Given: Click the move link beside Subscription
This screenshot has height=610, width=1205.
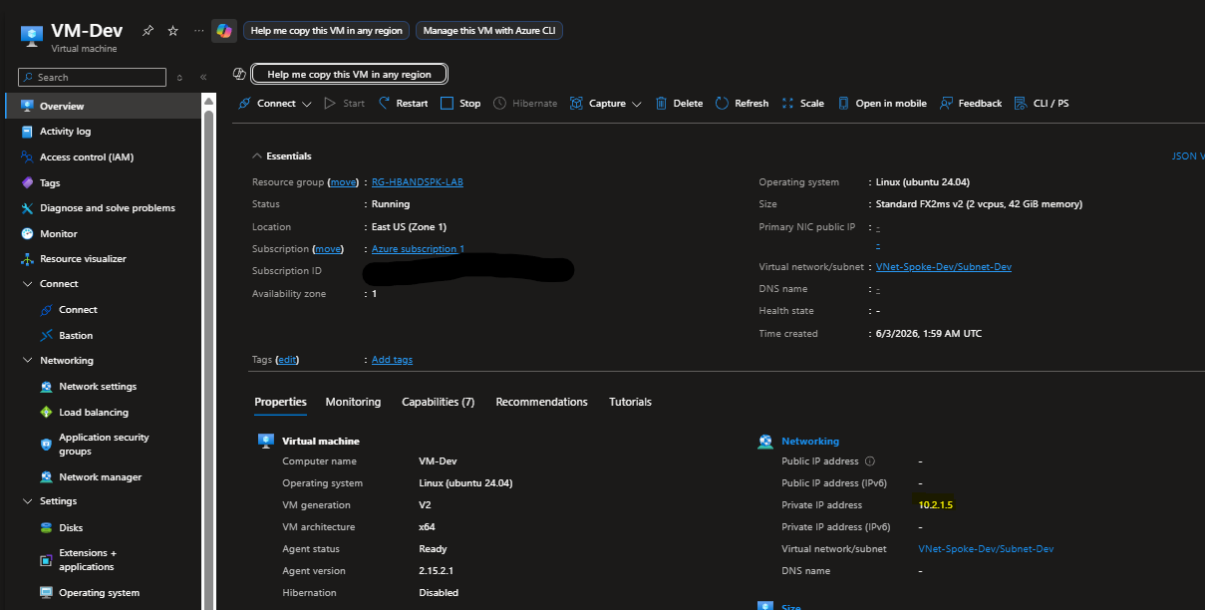Looking at the screenshot, I should coord(328,249).
